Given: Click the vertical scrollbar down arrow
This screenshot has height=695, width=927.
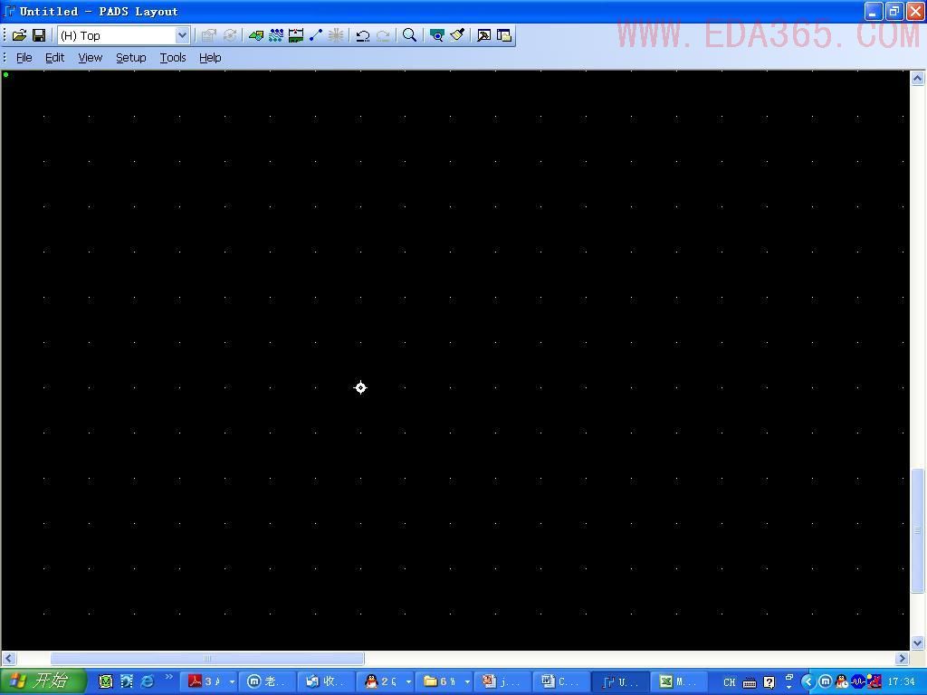Looking at the screenshot, I should (918, 643).
